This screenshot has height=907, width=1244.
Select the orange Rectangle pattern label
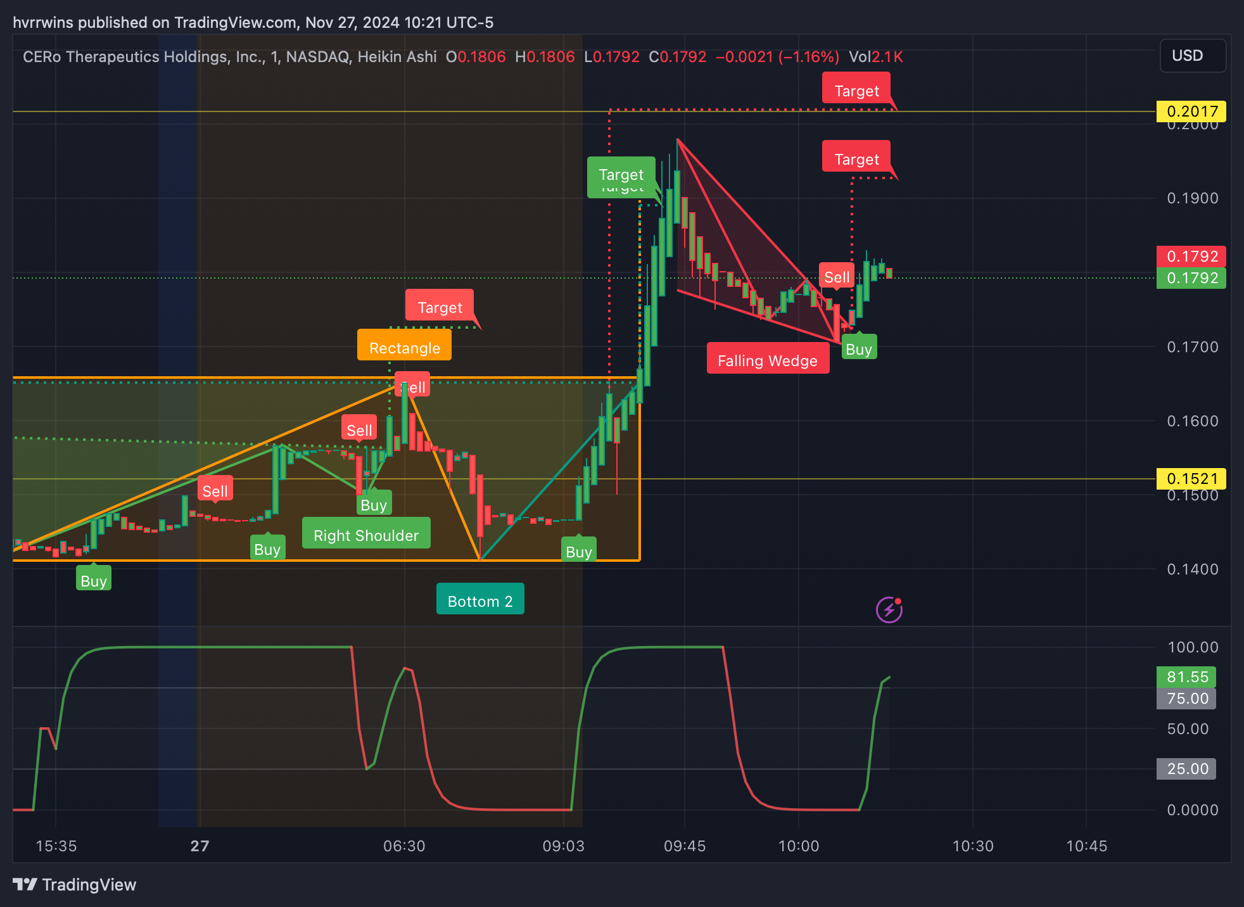404,345
